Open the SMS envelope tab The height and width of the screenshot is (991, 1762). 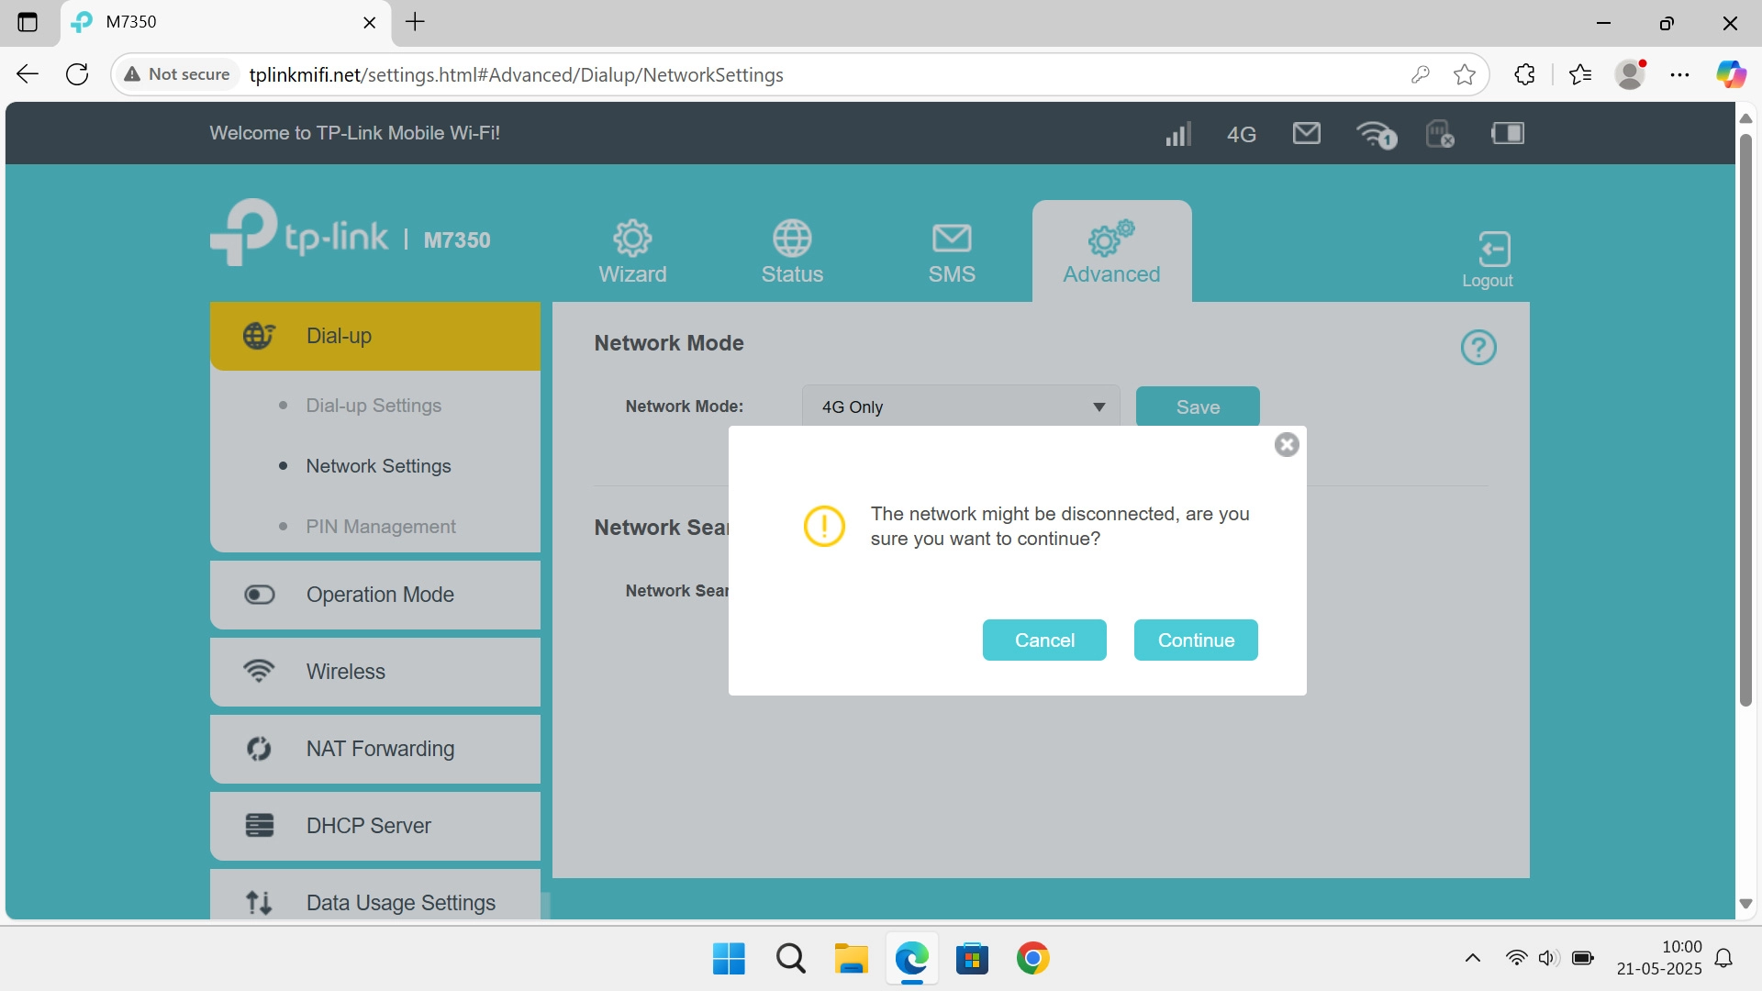[x=951, y=251]
